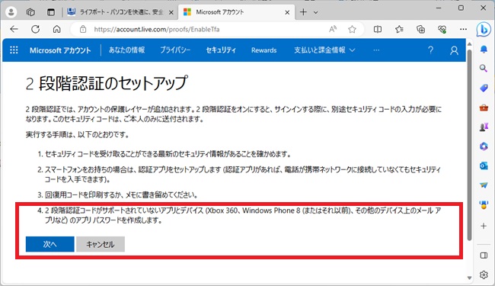Open the プライバシー menu item
The image size is (495, 286).
click(175, 50)
